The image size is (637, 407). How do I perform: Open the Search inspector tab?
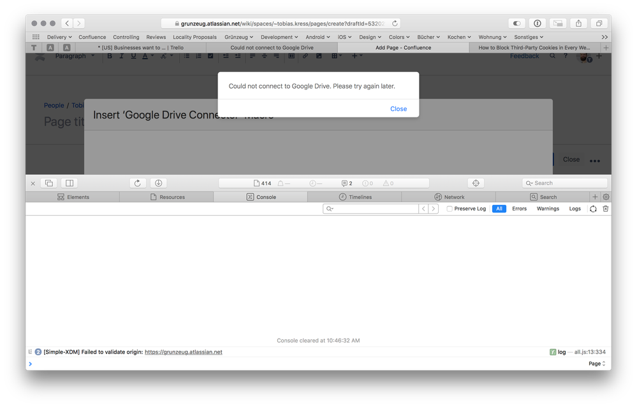click(543, 196)
